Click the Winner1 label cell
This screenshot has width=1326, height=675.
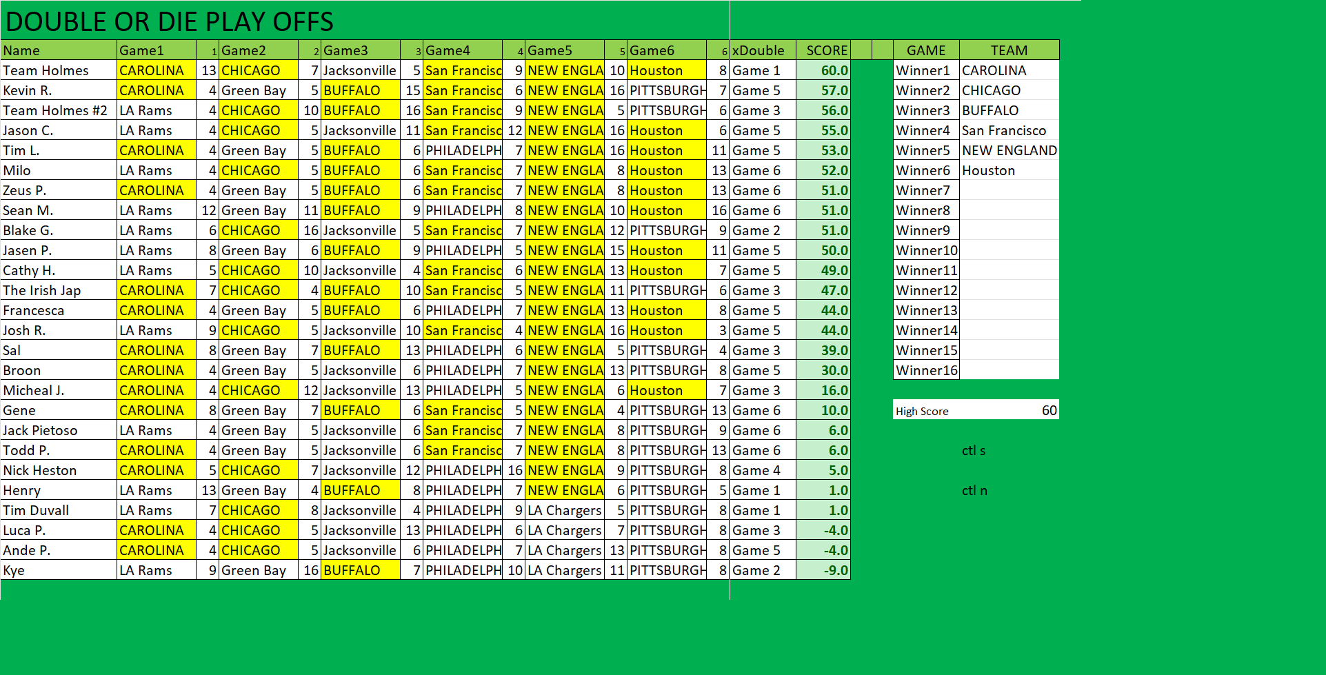click(926, 70)
